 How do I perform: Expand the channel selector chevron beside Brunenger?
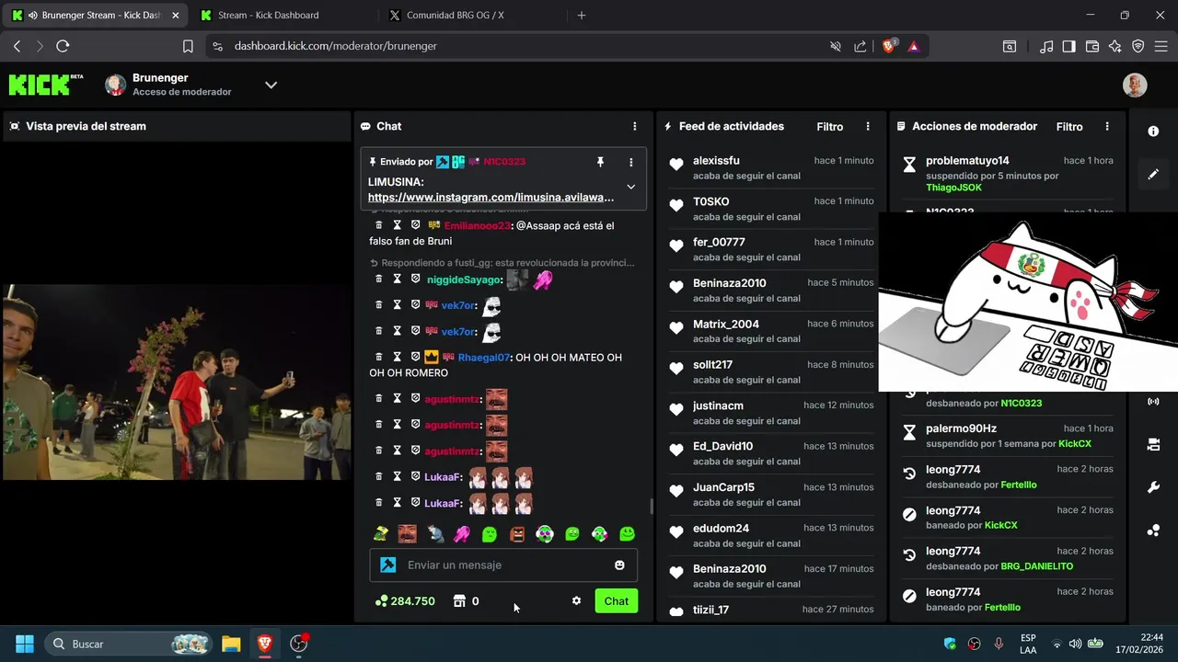click(x=271, y=85)
